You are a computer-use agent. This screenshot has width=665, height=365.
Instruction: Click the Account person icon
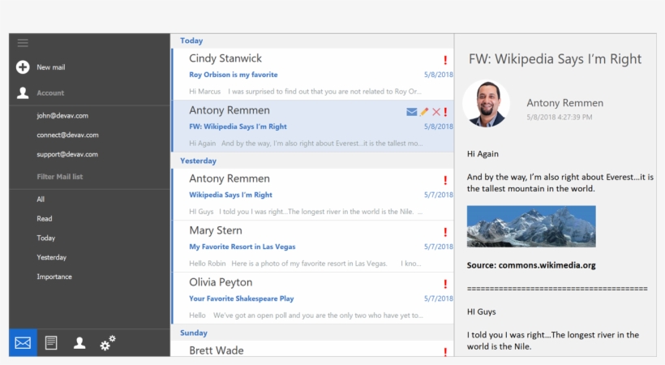[23, 93]
